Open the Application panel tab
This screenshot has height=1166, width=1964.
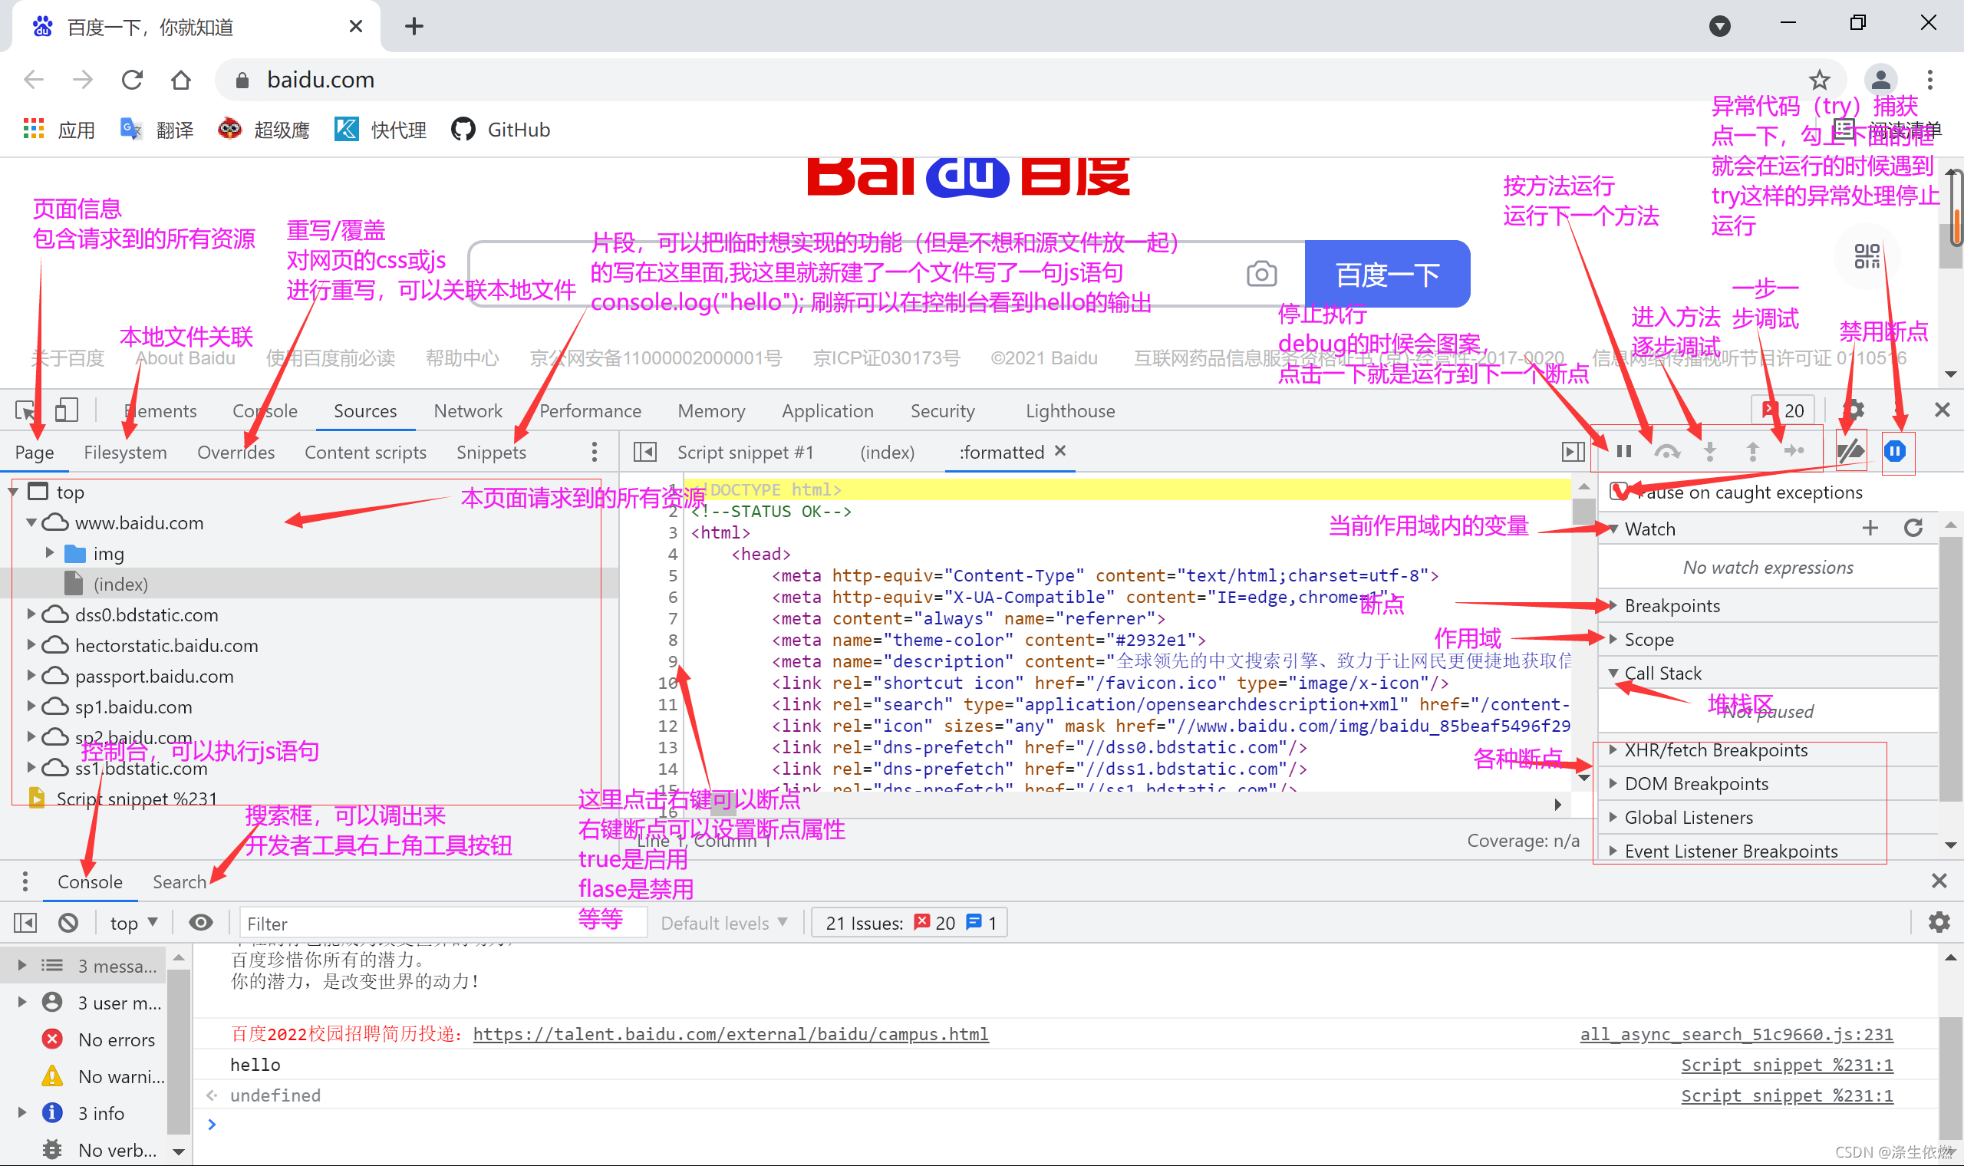coord(828,411)
